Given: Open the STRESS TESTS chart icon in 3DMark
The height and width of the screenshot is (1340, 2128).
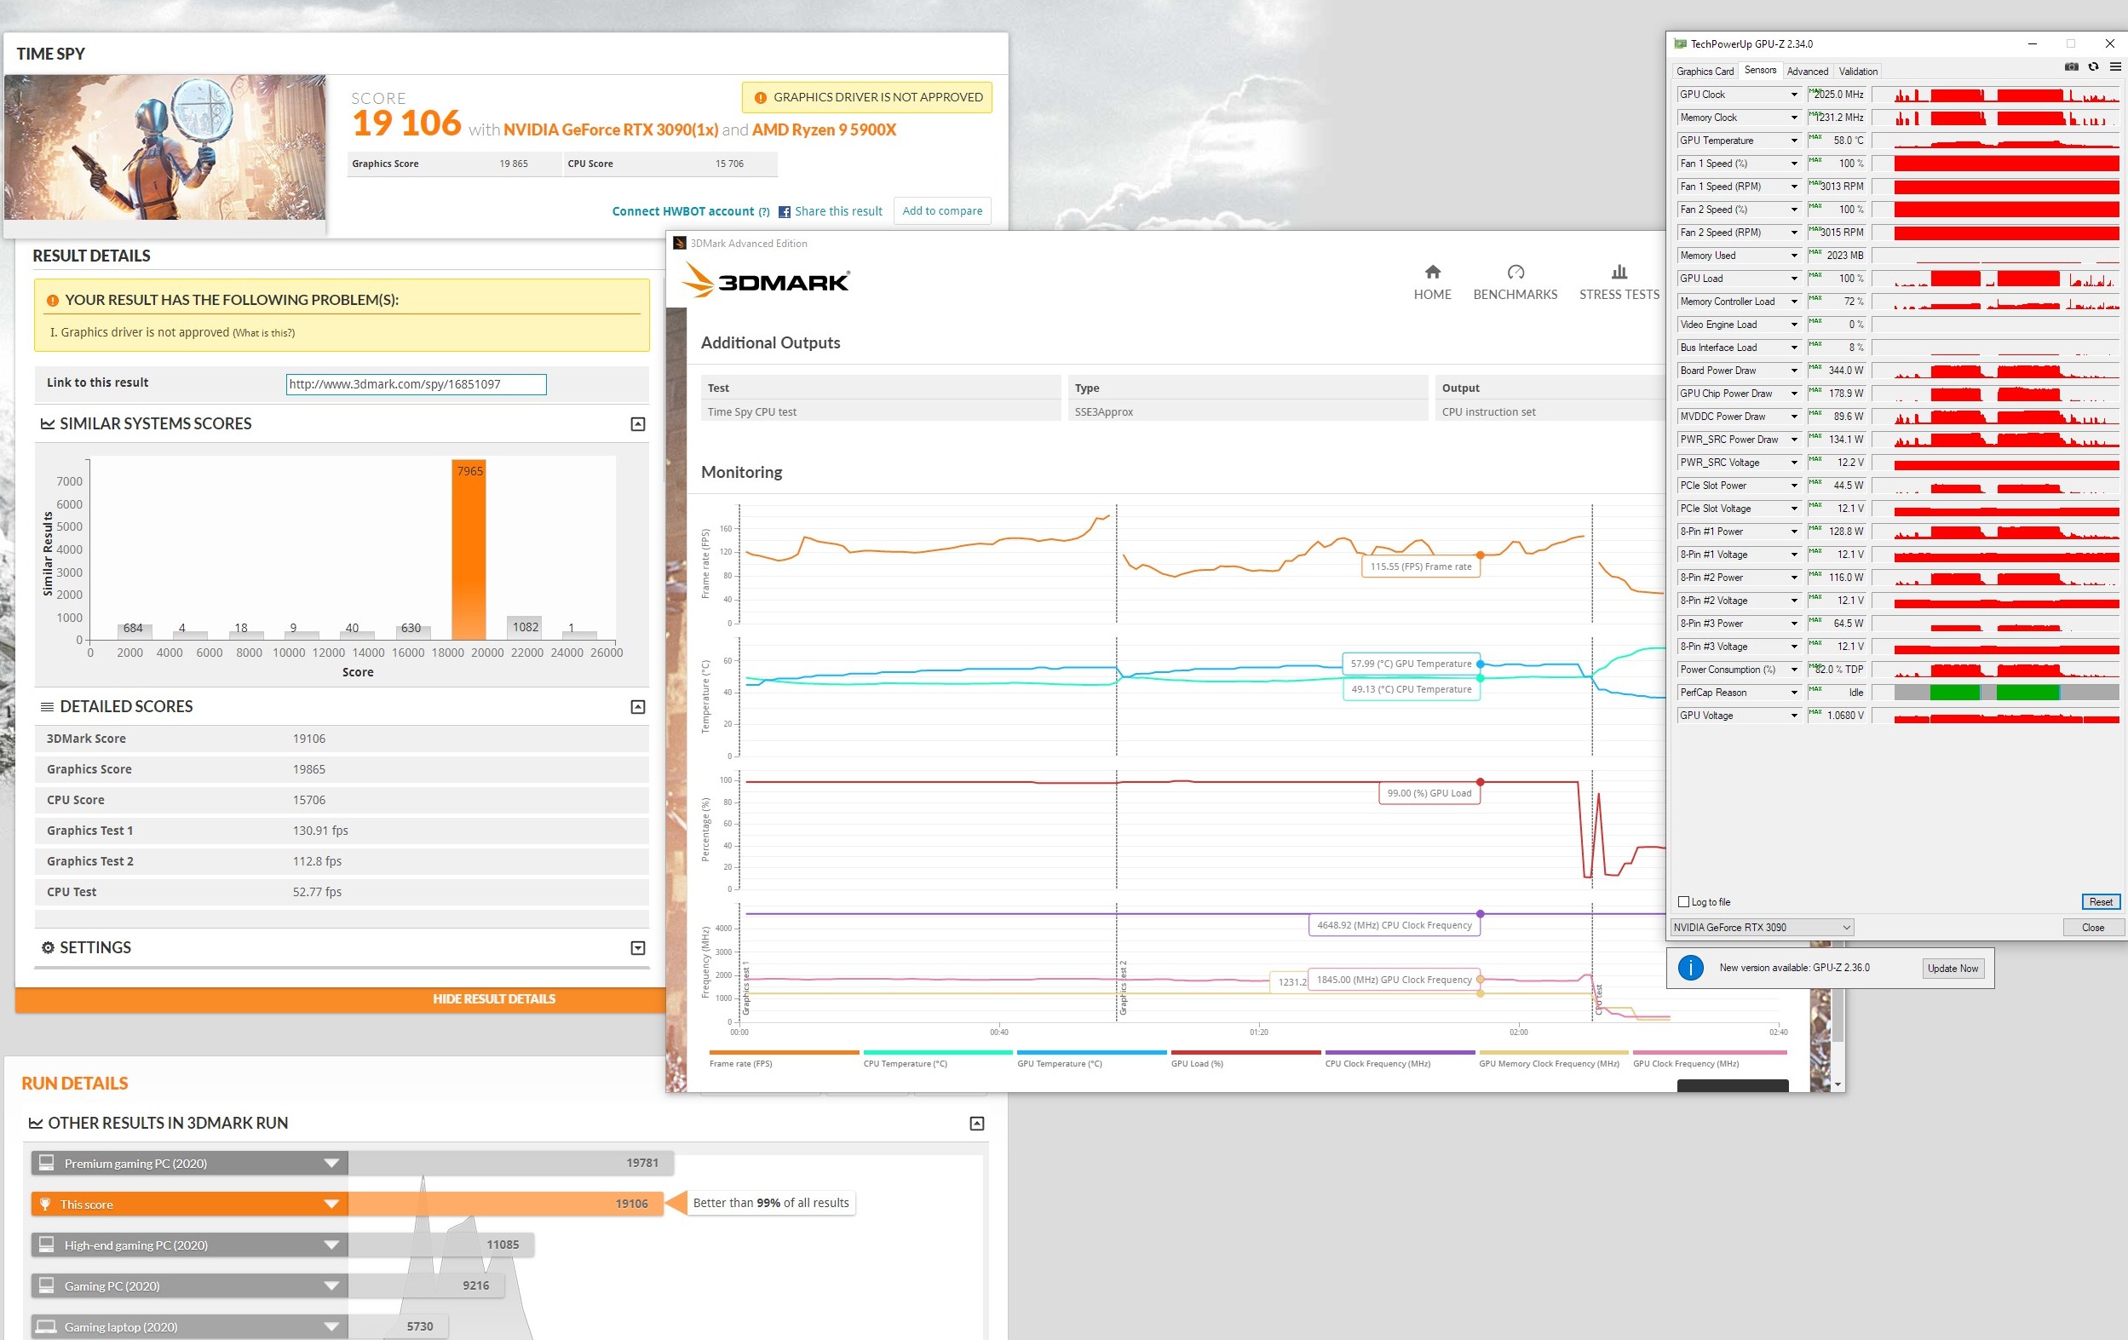Looking at the screenshot, I should point(1619,273).
